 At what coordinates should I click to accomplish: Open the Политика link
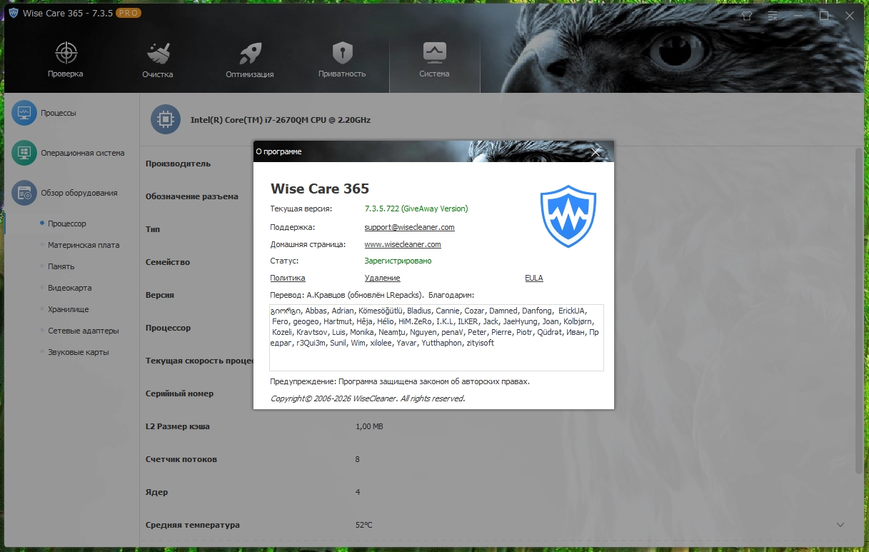point(288,278)
